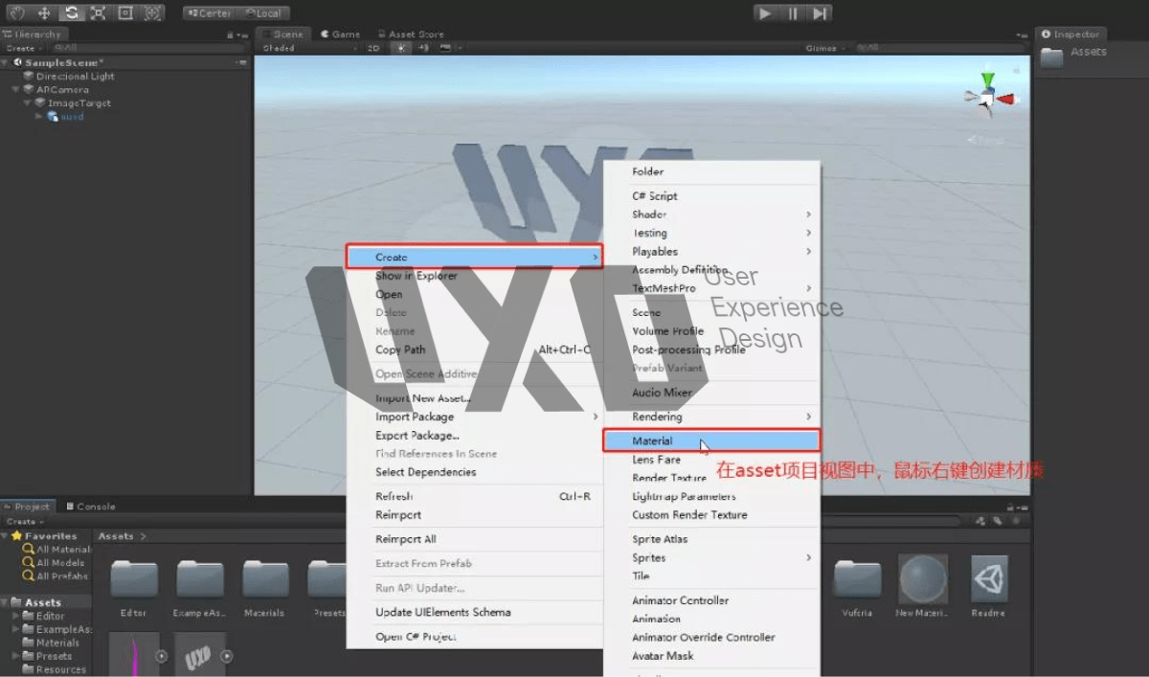Click the Step forward button
The image size is (1149, 677).
(x=820, y=13)
